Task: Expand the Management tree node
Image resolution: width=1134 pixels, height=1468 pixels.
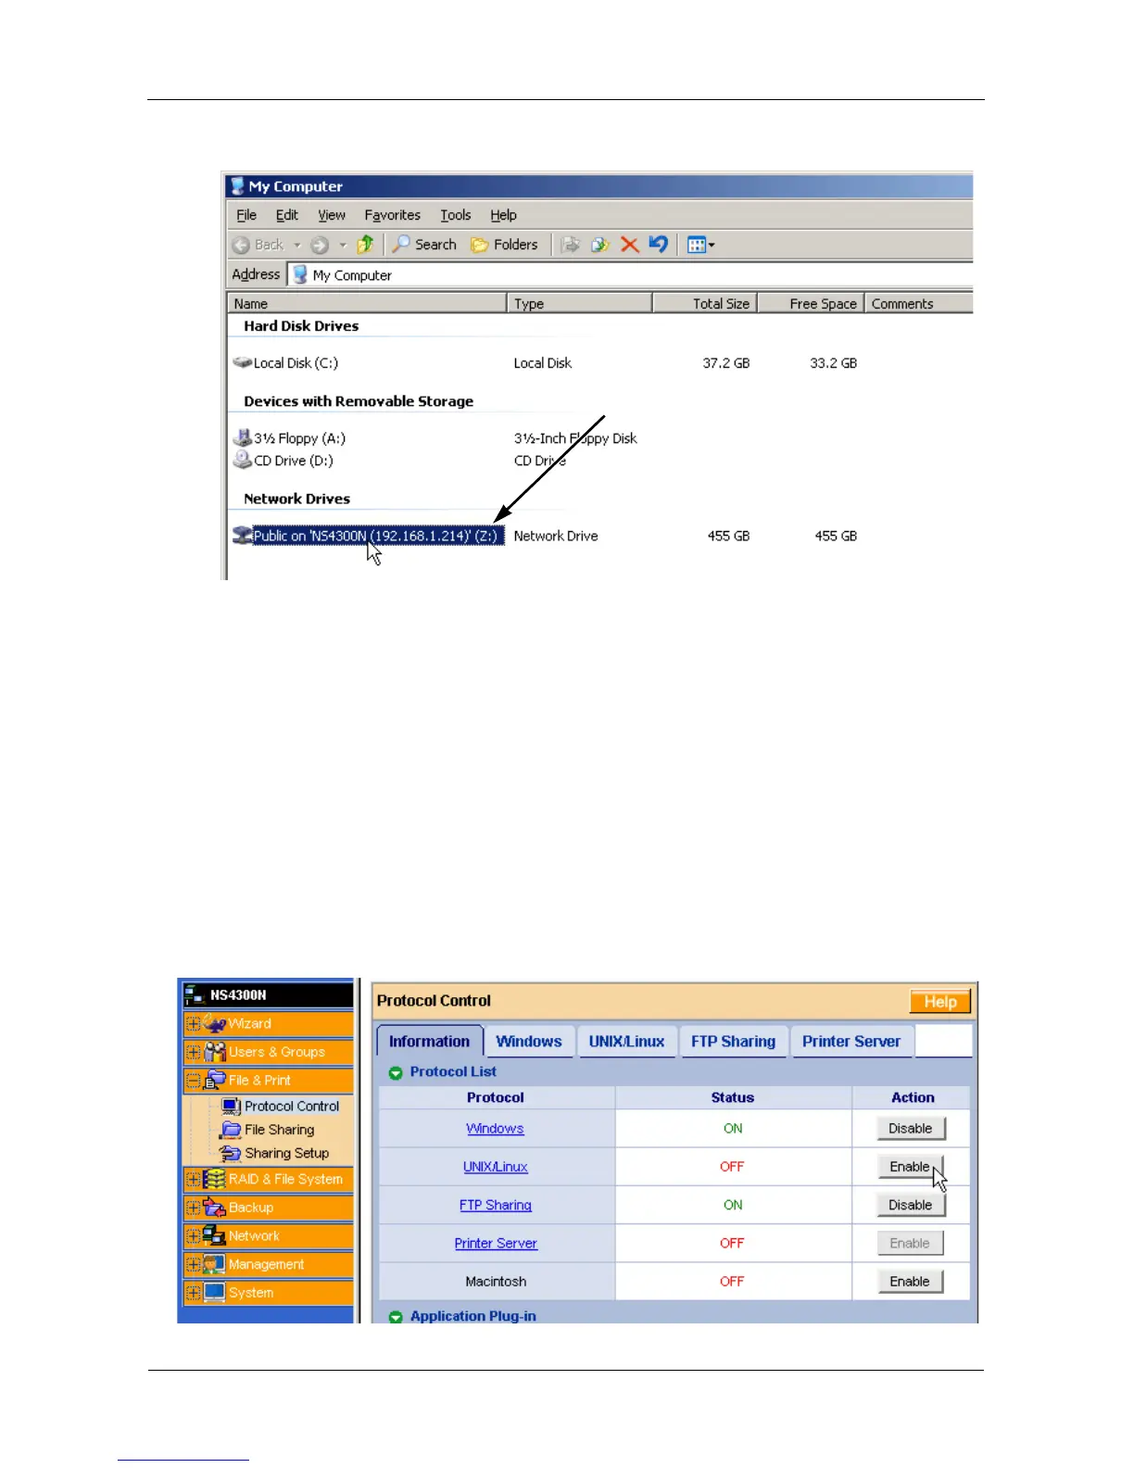Action: (x=193, y=1264)
